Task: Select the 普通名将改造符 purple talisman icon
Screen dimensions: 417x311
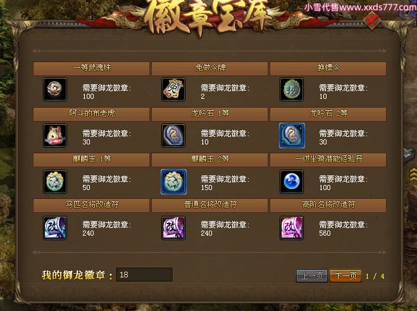Action: (x=173, y=227)
